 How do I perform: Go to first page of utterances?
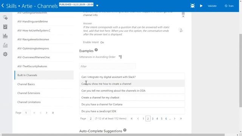[132, 119]
